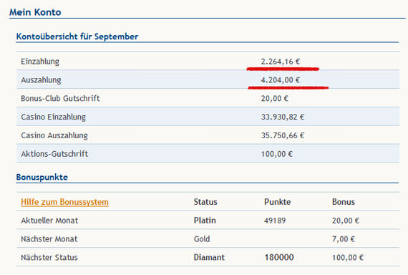Click the 7,00 € bonus value
Image resolution: width=408 pixels, height=275 pixels.
(x=344, y=239)
